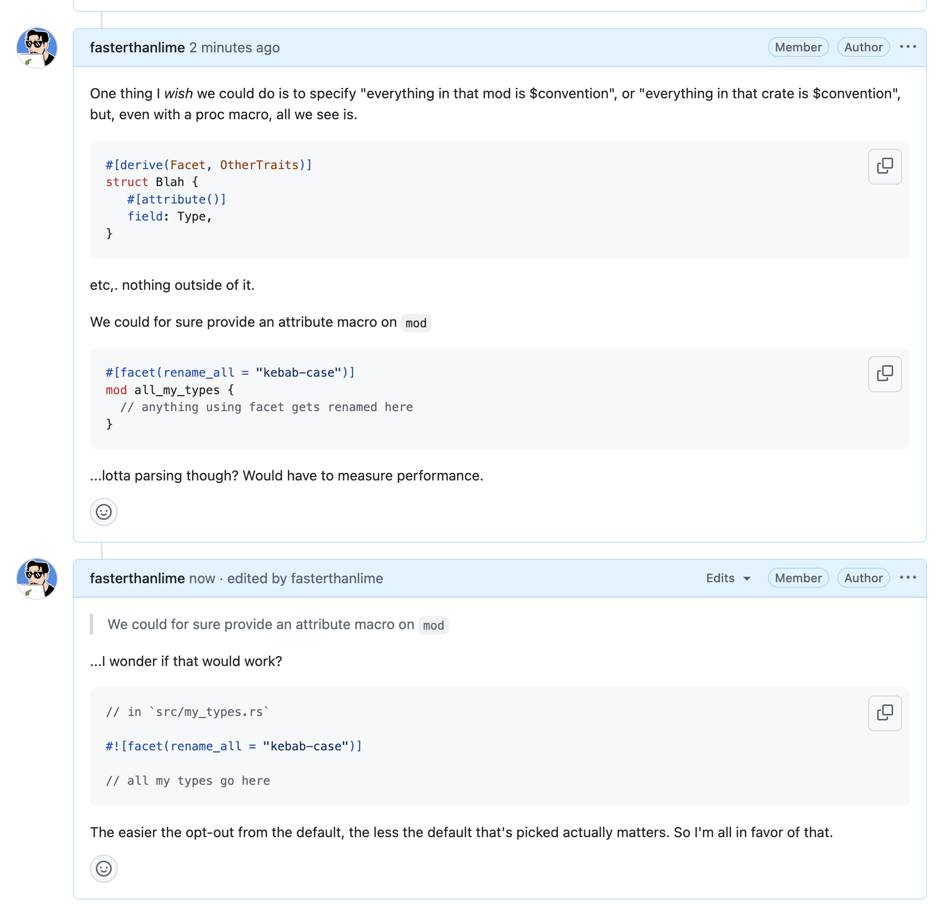Open the options menu on the edited comment
948x916 pixels.
[908, 577]
